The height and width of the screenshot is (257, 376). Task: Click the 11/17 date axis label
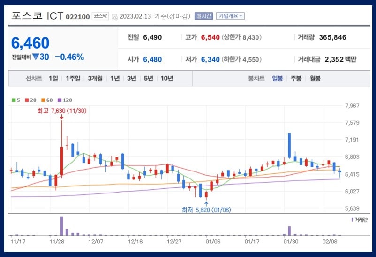(x=18, y=242)
